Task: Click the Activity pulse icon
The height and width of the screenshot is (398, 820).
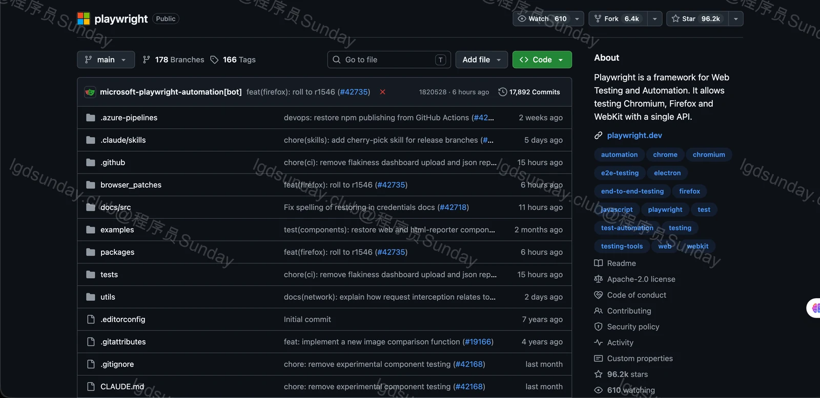Action: tap(598, 343)
